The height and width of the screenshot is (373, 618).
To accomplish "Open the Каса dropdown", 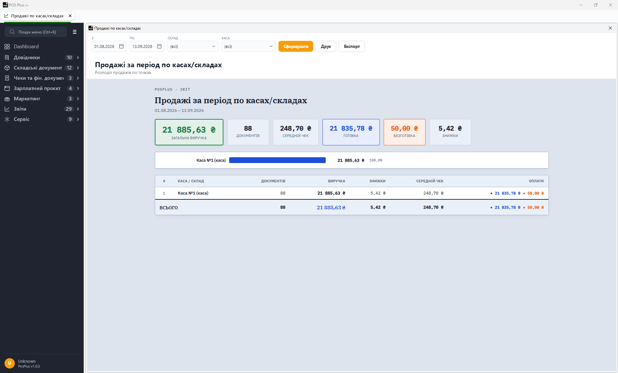I will [x=248, y=46].
